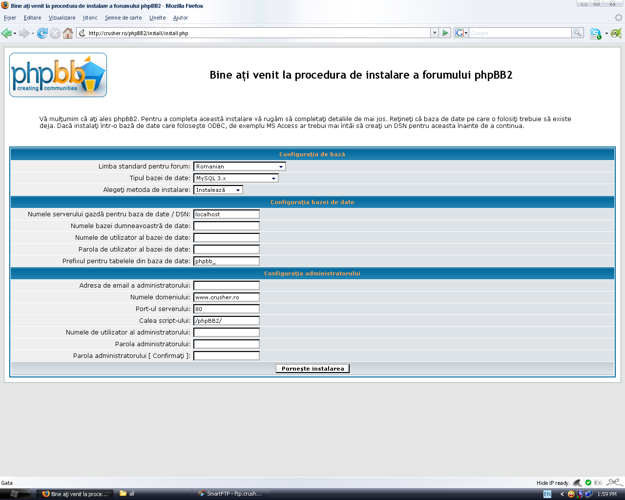This screenshot has height=500, width=625.
Task: Switch to 'all' folder taskbar button
Action: coord(153,494)
